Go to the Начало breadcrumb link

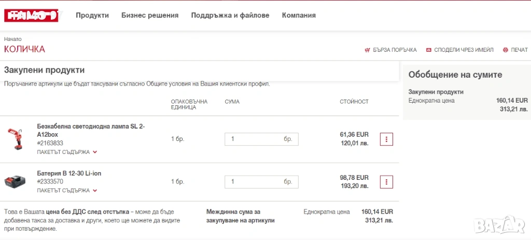tap(13, 39)
